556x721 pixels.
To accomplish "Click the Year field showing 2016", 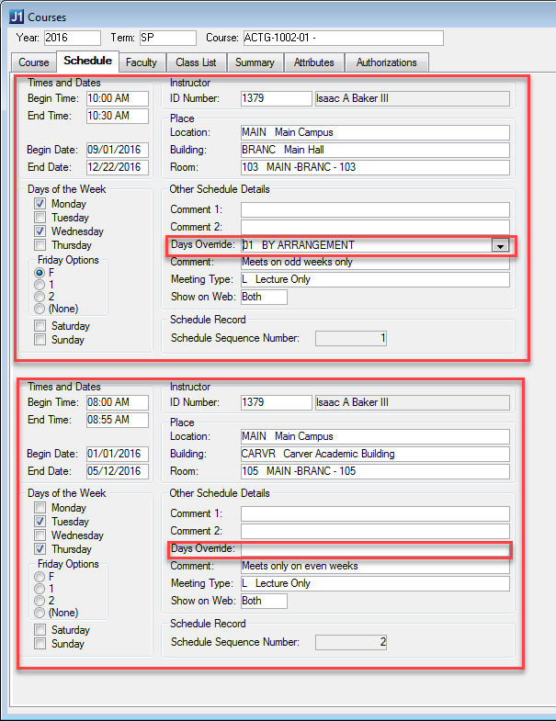I will click(x=73, y=38).
